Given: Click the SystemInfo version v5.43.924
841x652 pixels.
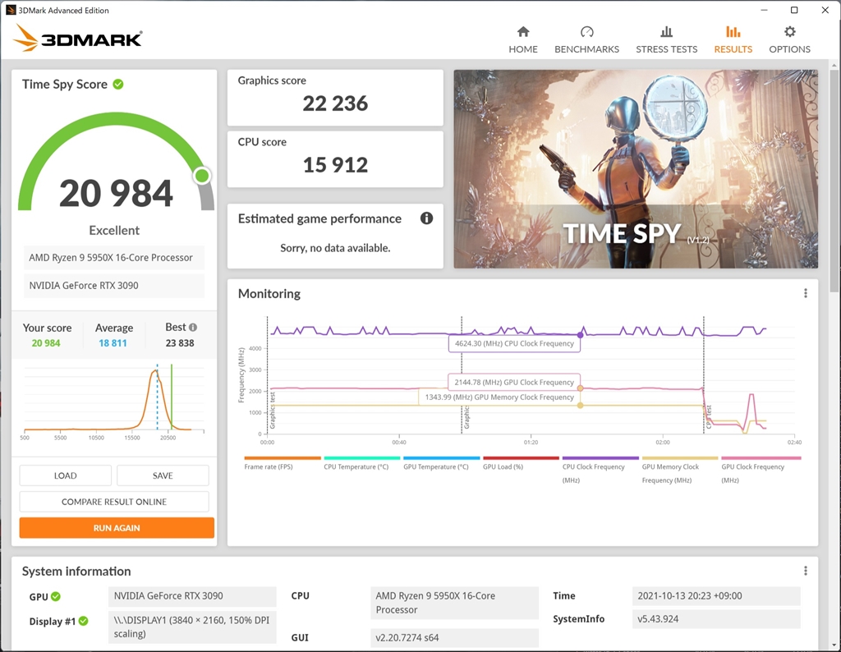Looking at the screenshot, I should [x=716, y=619].
